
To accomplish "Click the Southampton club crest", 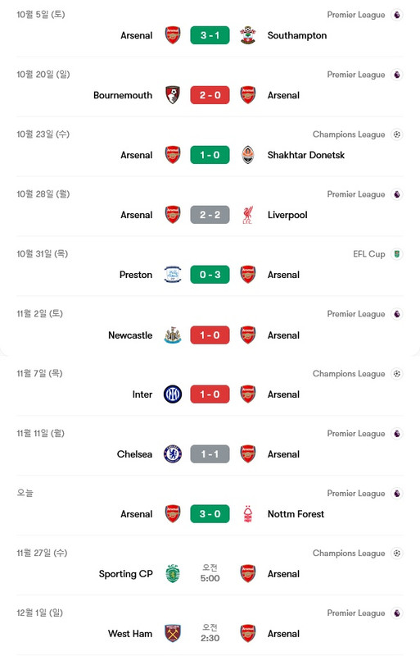I will pyautogui.click(x=248, y=35).
